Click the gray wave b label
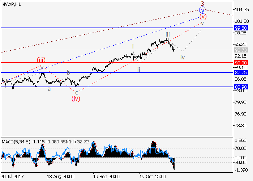253x181 pixels. 68,73
